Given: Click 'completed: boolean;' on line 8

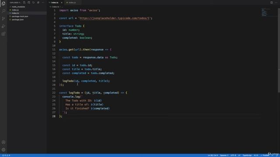Looking at the screenshot, I should [77, 38].
